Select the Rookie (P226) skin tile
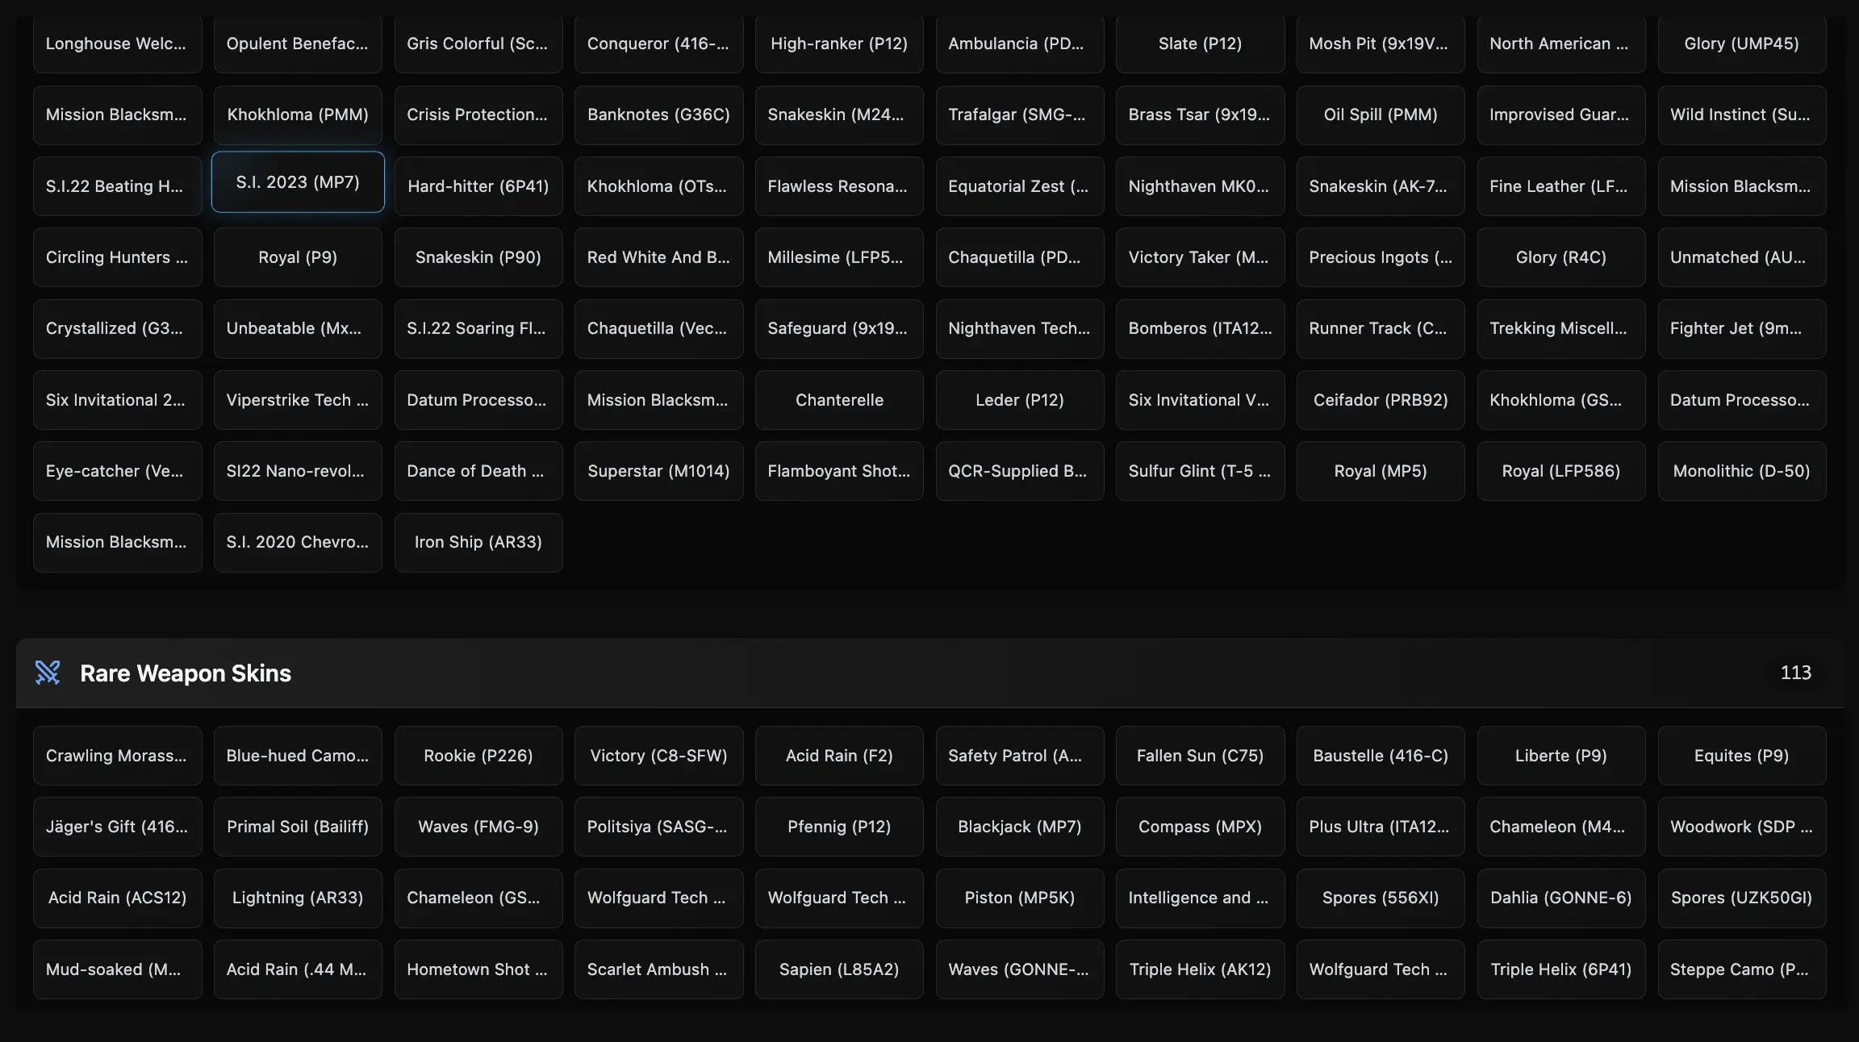The width and height of the screenshot is (1859, 1042). (x=478, y=756)
